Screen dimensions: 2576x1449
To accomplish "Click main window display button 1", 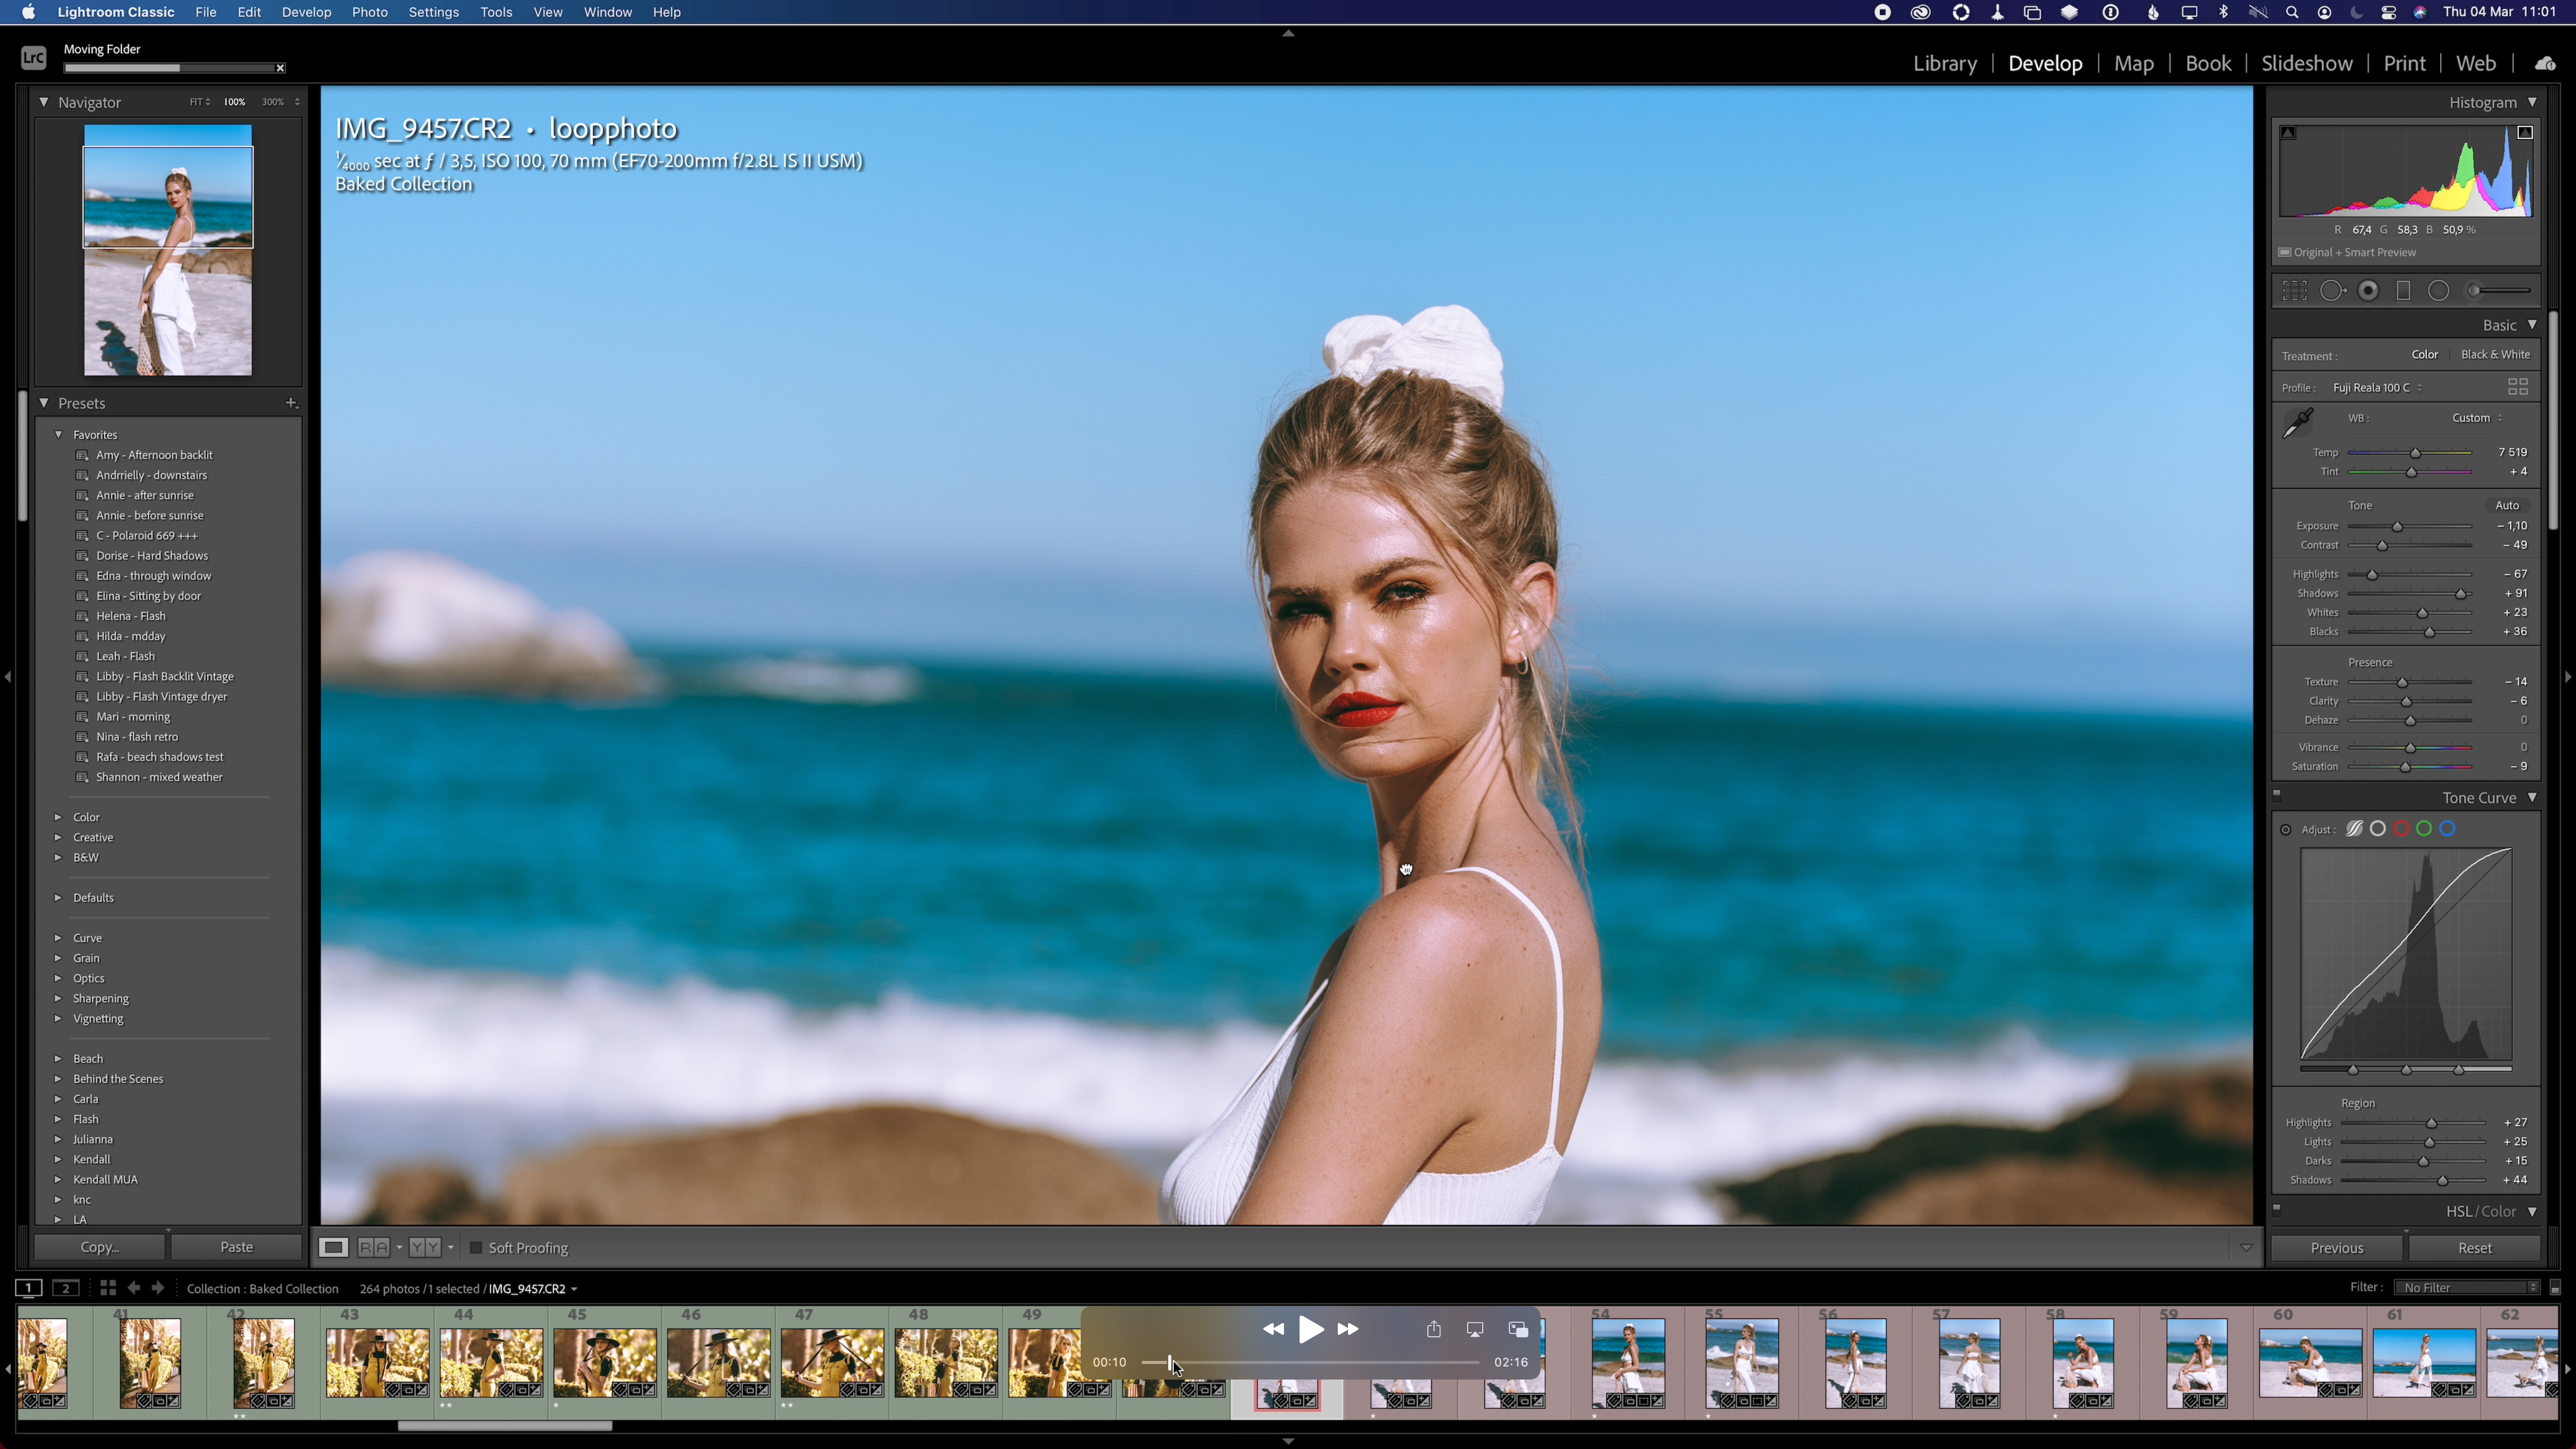I will [29, 1288].
